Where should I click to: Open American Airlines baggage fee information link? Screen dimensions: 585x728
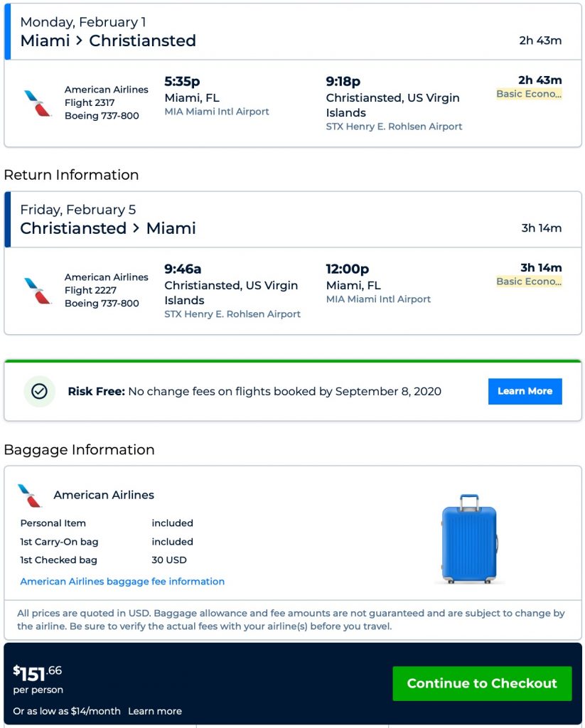[122, 582]
